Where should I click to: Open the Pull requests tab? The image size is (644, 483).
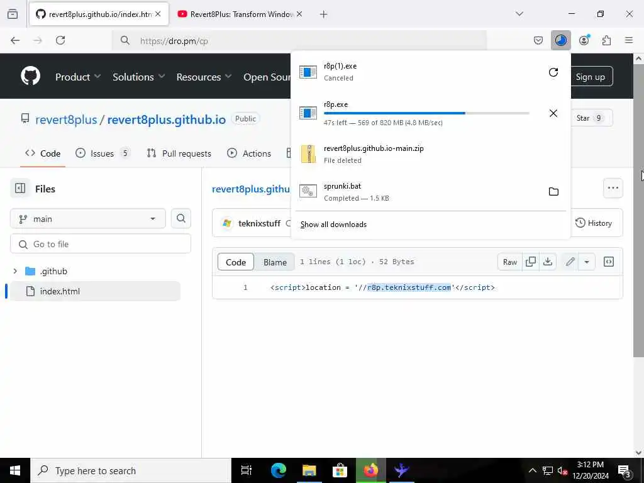click(x=179, y=153)
